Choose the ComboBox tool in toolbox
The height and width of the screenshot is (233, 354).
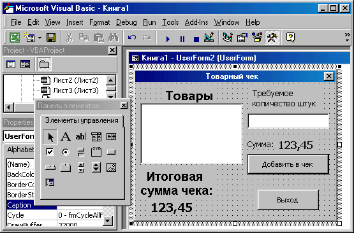pyautogui.click(x=96, y=137)
